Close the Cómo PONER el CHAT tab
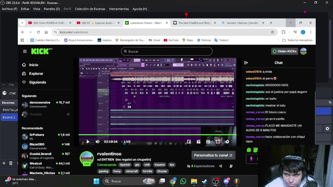Image resolution: width=333 pixels, height=187 pixels. point(70,23)
